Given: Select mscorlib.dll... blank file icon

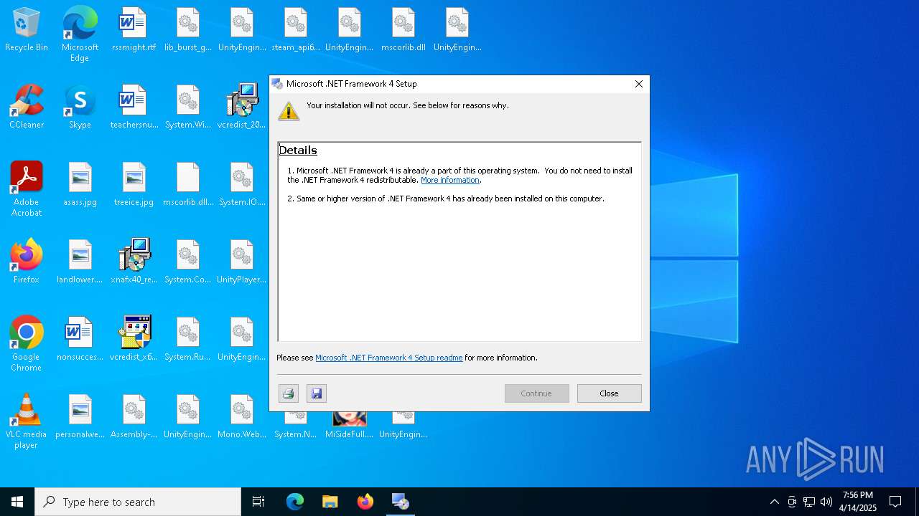Looking at the screenshot, I should point(188,184).
